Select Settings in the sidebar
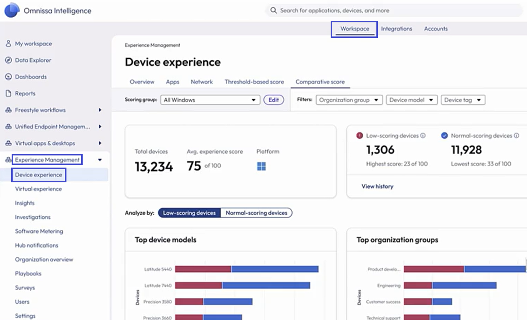The image size is (527, 320). [x=25, y=315]
